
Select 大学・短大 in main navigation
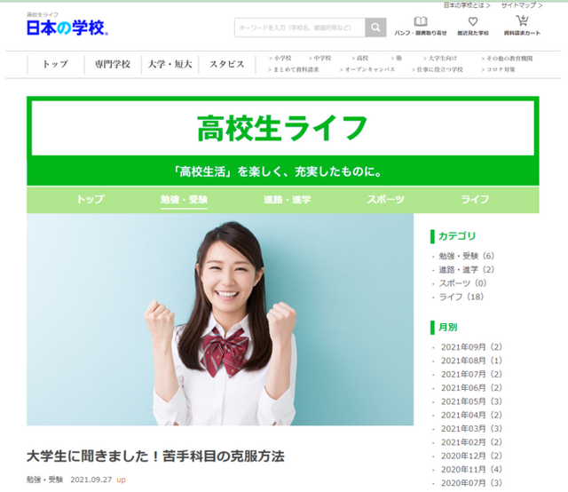coord(170,64)
